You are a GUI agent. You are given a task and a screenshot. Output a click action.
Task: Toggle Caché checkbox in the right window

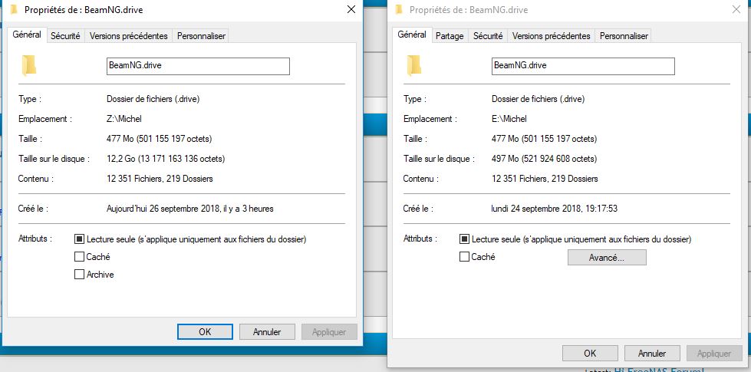(x=464, y=257)
